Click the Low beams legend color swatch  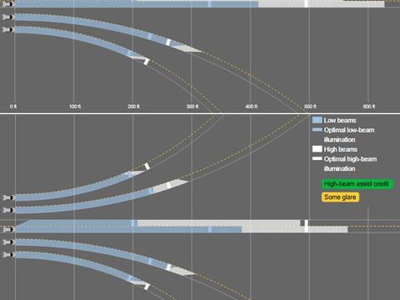[317, 120]
